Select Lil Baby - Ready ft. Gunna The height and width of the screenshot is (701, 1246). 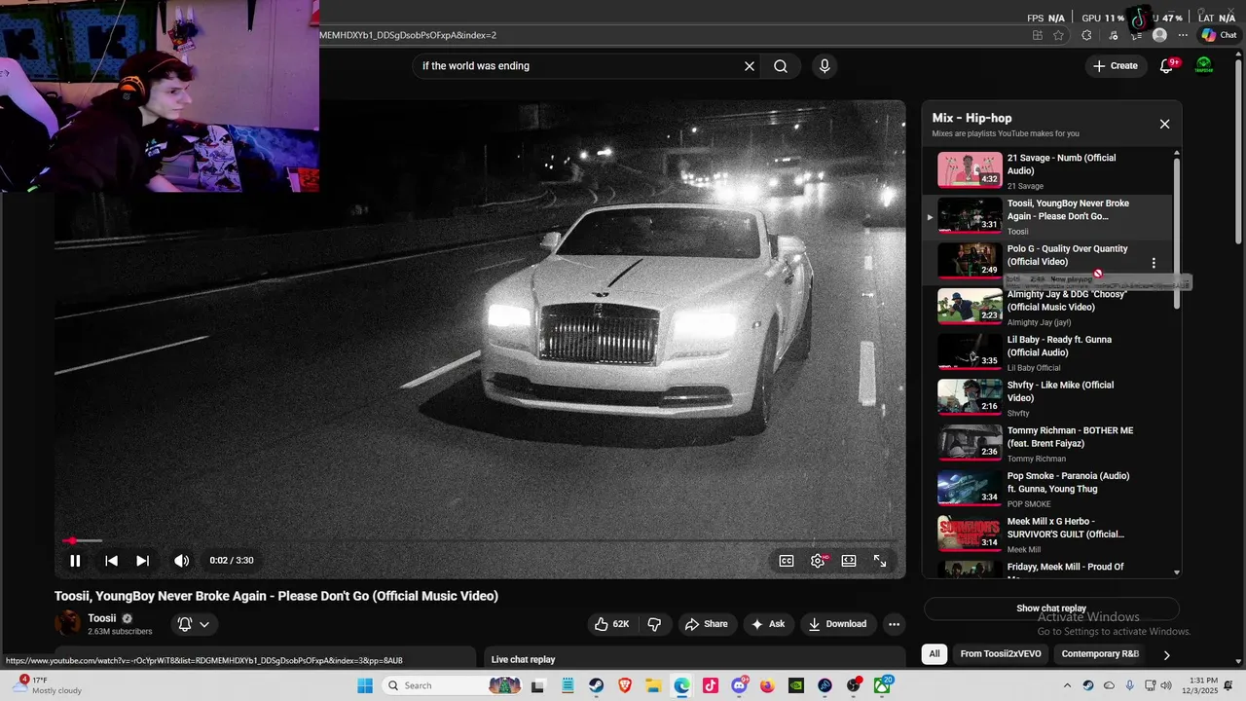(x=1047, y=352)
